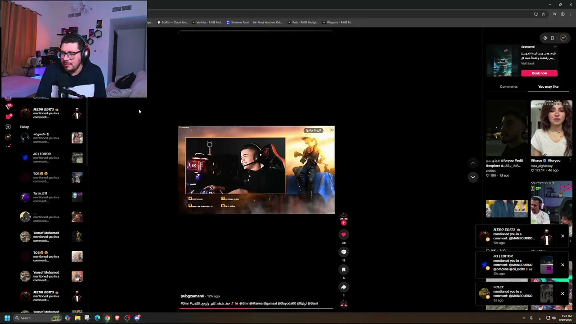Open the options dots on the zoltix3 video

click(526, 161)
